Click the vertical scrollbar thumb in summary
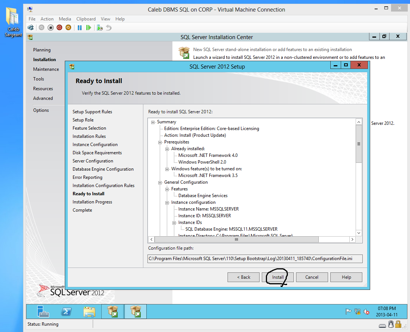This screenshot has width=410, height=332. pyautogui.click(x=359, y=143)
